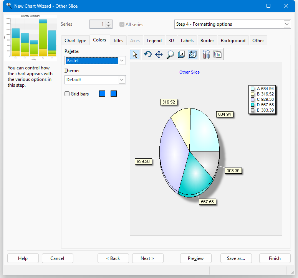Click the Save as... button
The height and width of the screenshot is (278, 298).
pos(236,258)
